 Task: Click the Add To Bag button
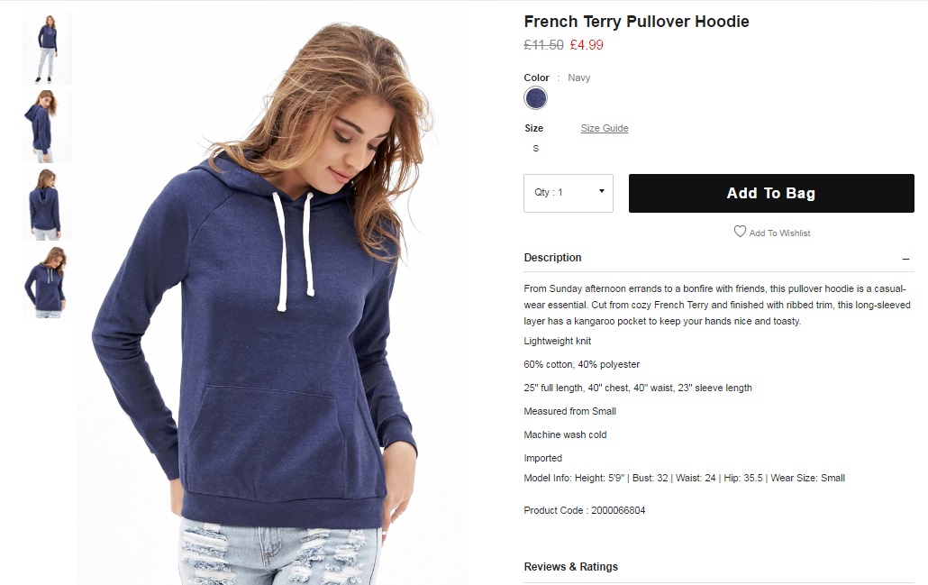(771, 193)
